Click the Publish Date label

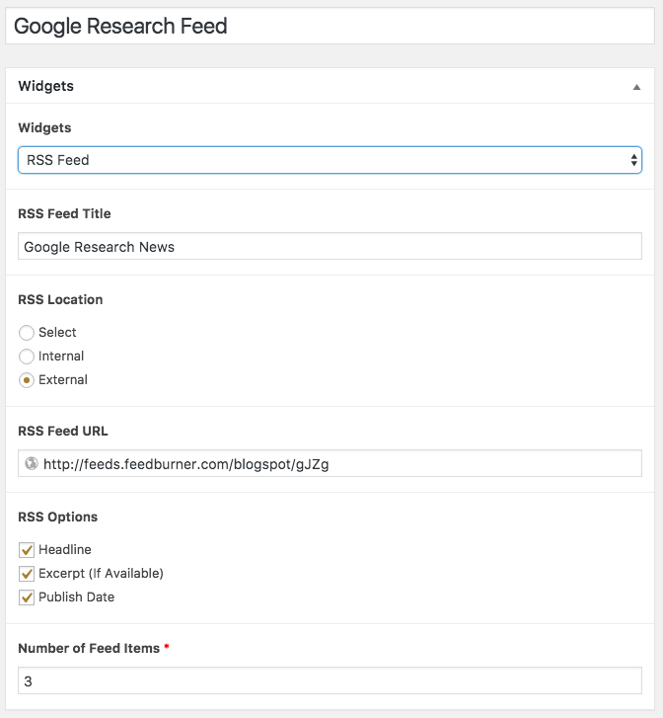tap(76, 598)
